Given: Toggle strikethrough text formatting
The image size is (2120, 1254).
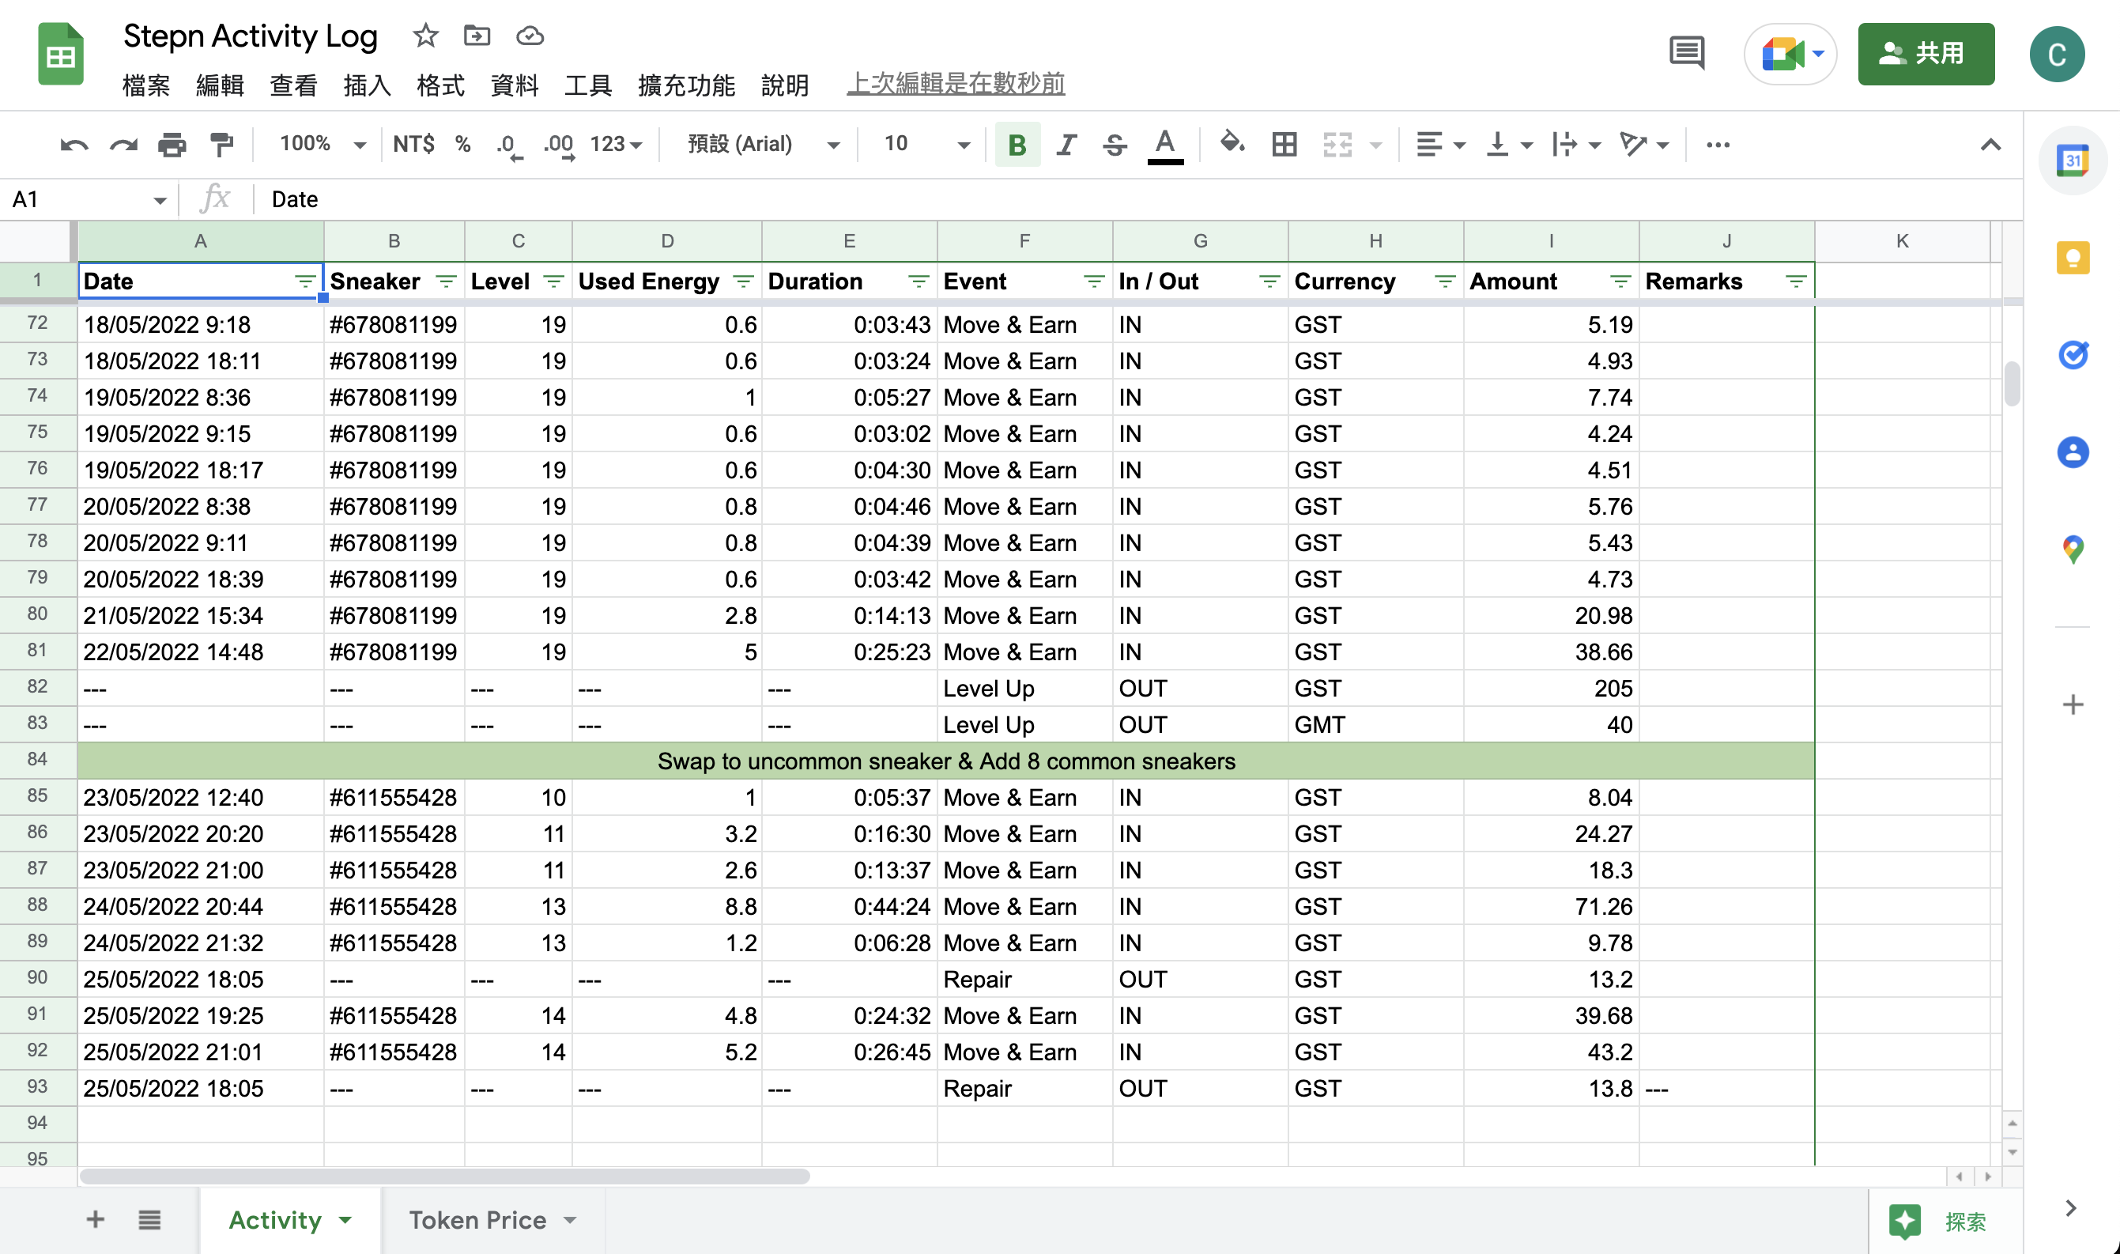Looking at the screenshot, I should coord(1115,145).
